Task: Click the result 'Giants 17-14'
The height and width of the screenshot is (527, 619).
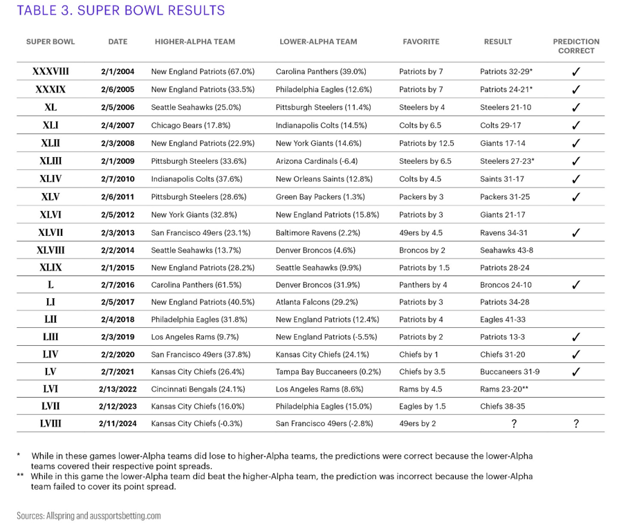Action: 503,143
